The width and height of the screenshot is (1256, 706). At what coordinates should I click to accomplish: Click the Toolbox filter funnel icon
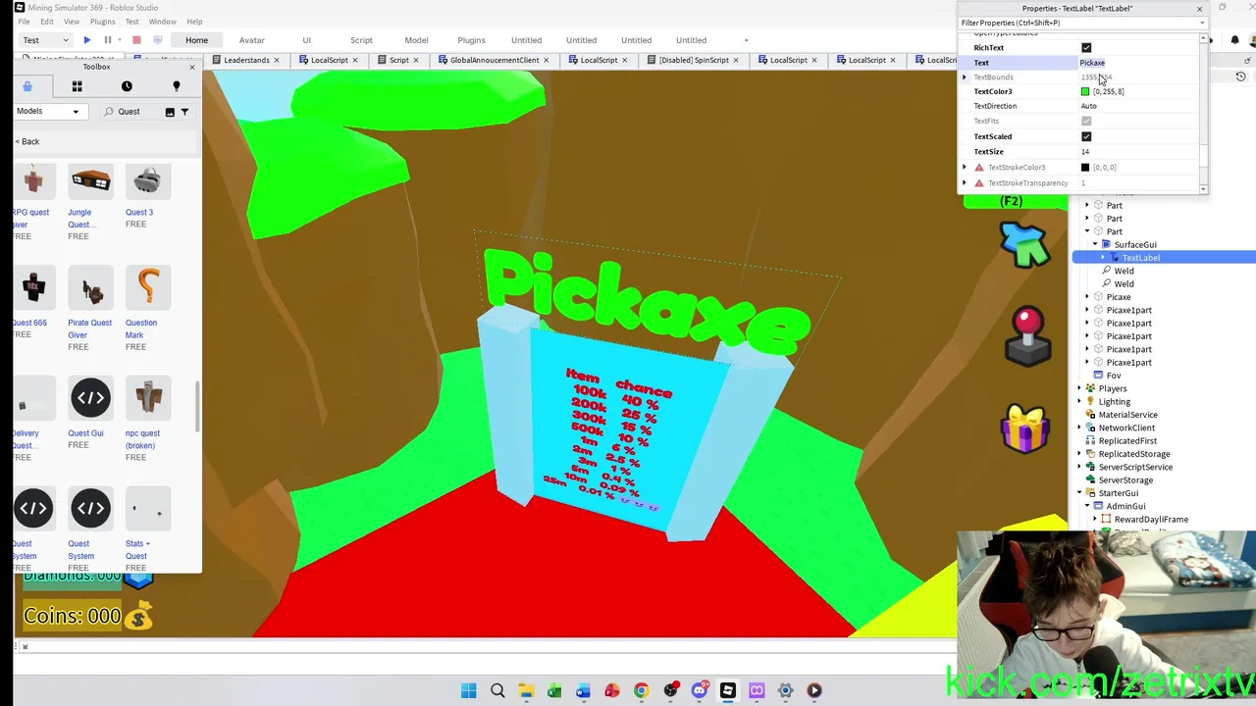tap(184, 112)
